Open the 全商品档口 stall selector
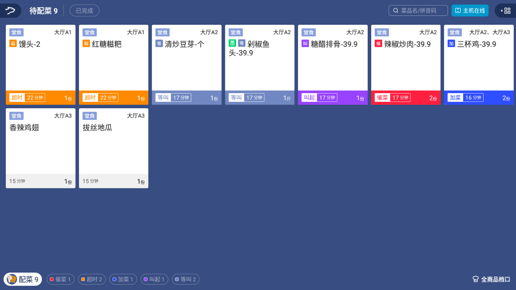516x290 pixels. pos(492,279)
